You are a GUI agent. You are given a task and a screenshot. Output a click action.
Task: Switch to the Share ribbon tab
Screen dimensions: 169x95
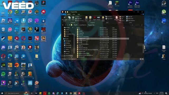pos(74,14)
